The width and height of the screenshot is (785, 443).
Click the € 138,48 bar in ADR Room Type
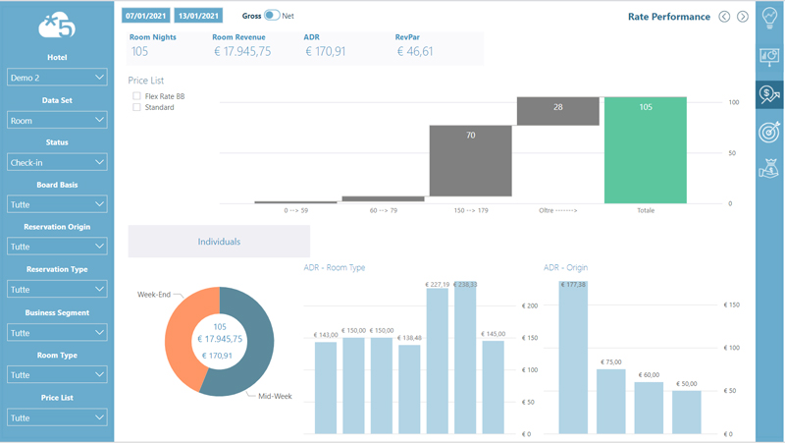tap(409, 389)
